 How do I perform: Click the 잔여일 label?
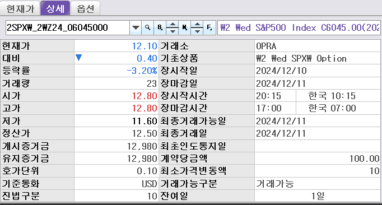click(174, 196)
